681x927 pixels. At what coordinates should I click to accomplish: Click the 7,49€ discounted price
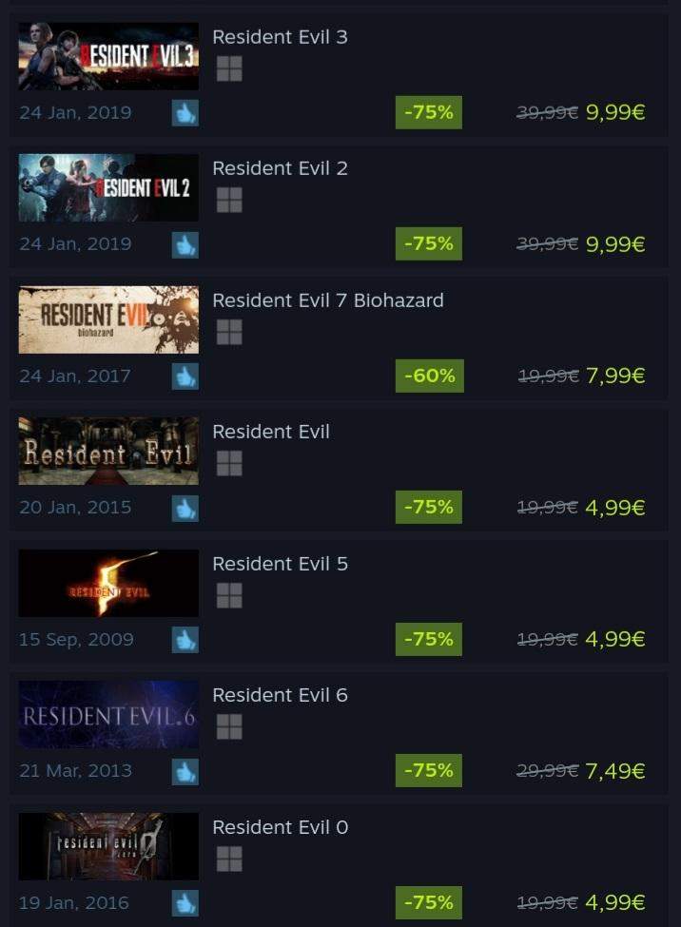click(614, 771)
